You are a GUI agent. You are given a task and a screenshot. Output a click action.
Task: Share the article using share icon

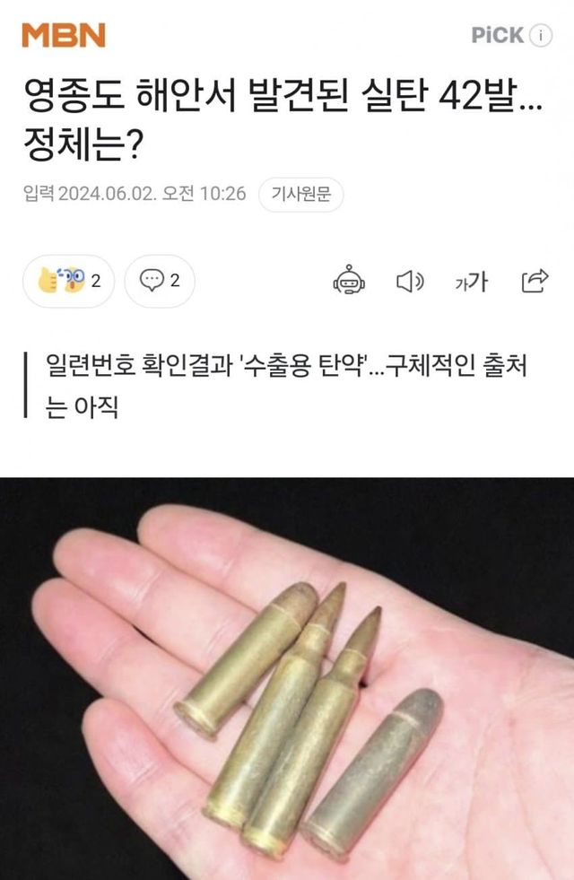[x=535, y=281]
